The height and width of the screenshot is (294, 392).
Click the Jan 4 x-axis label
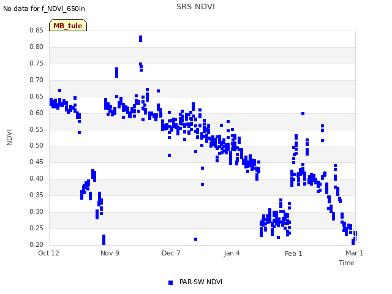[x=232, y=253]
